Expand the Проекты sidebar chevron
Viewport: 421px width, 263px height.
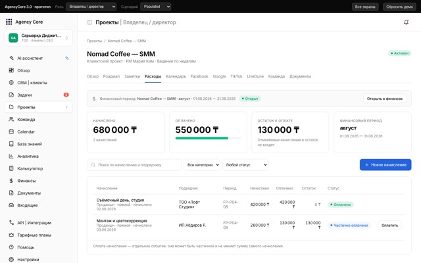[66, 107]
